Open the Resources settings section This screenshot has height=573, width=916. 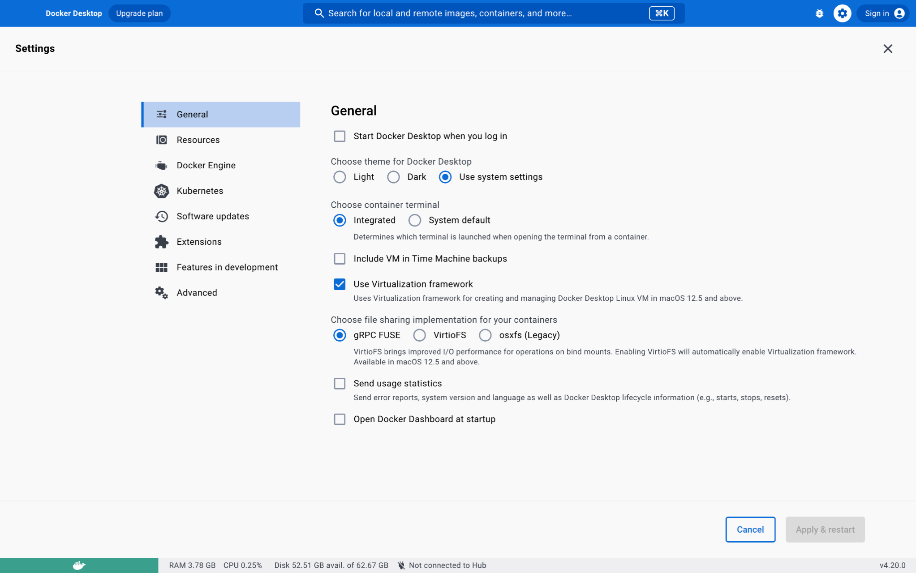click(198, 140)
